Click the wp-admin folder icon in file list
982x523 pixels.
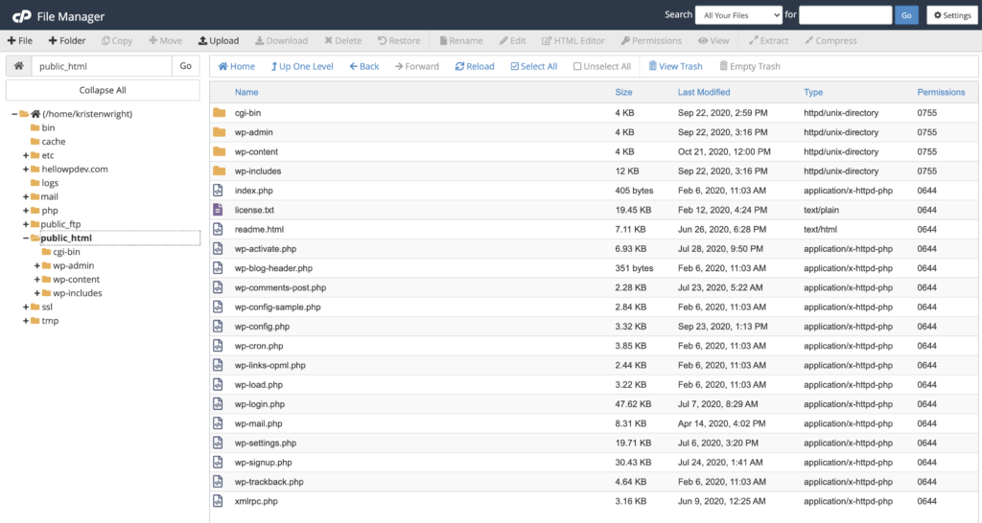click(219, 132)
